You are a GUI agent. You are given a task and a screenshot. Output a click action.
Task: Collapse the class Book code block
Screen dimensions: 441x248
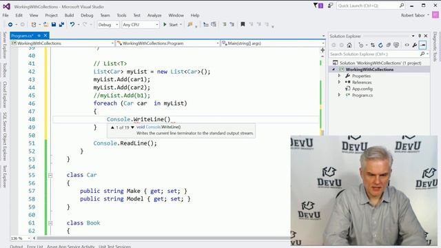pos(50,223)
